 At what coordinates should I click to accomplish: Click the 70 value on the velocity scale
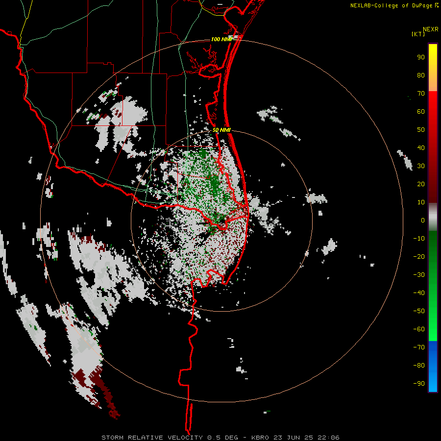[x=421, y=94]
